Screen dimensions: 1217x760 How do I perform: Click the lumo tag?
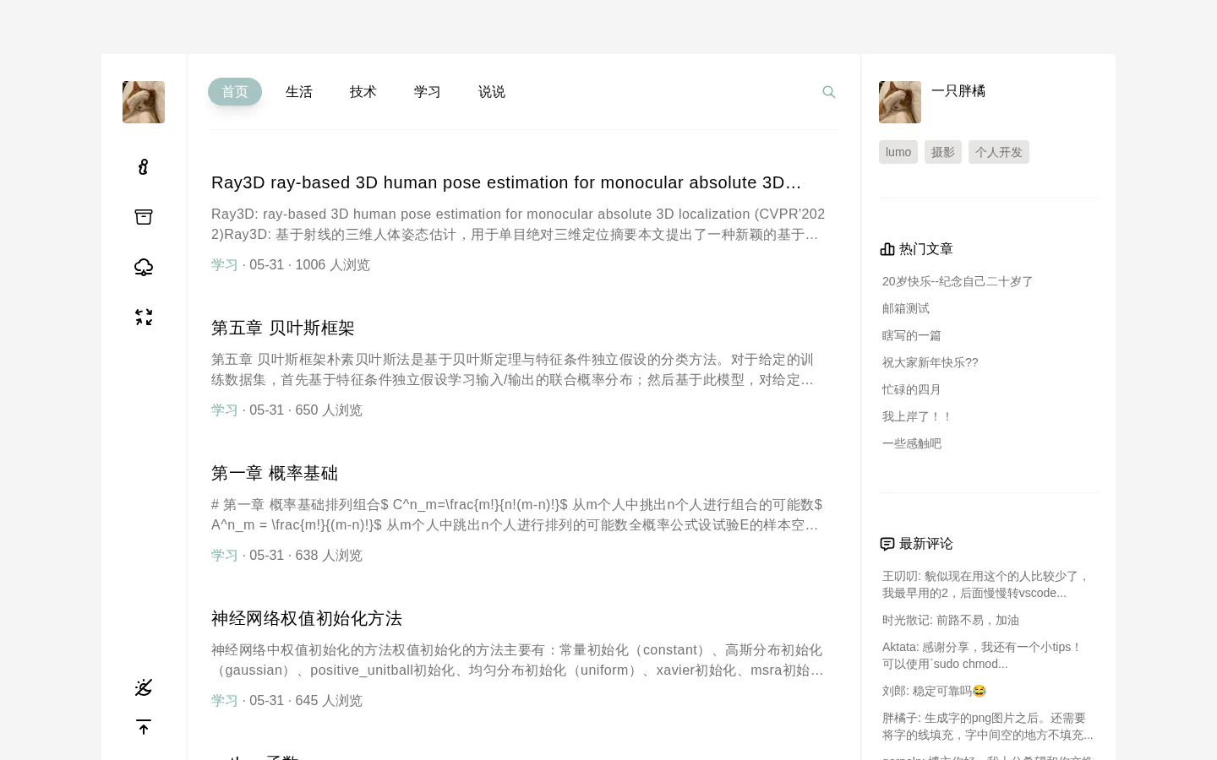898,152
